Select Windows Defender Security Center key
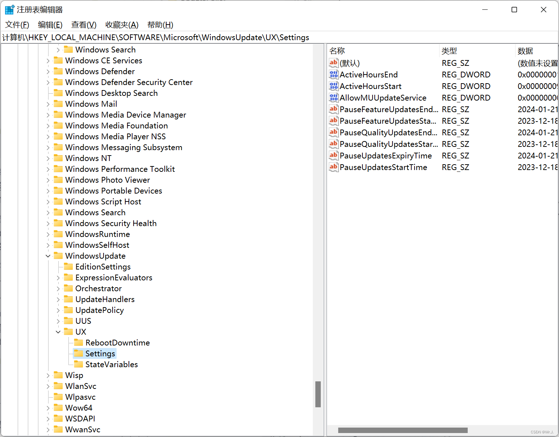This screenshot has height=437, width=559. [x=129, y=82]
